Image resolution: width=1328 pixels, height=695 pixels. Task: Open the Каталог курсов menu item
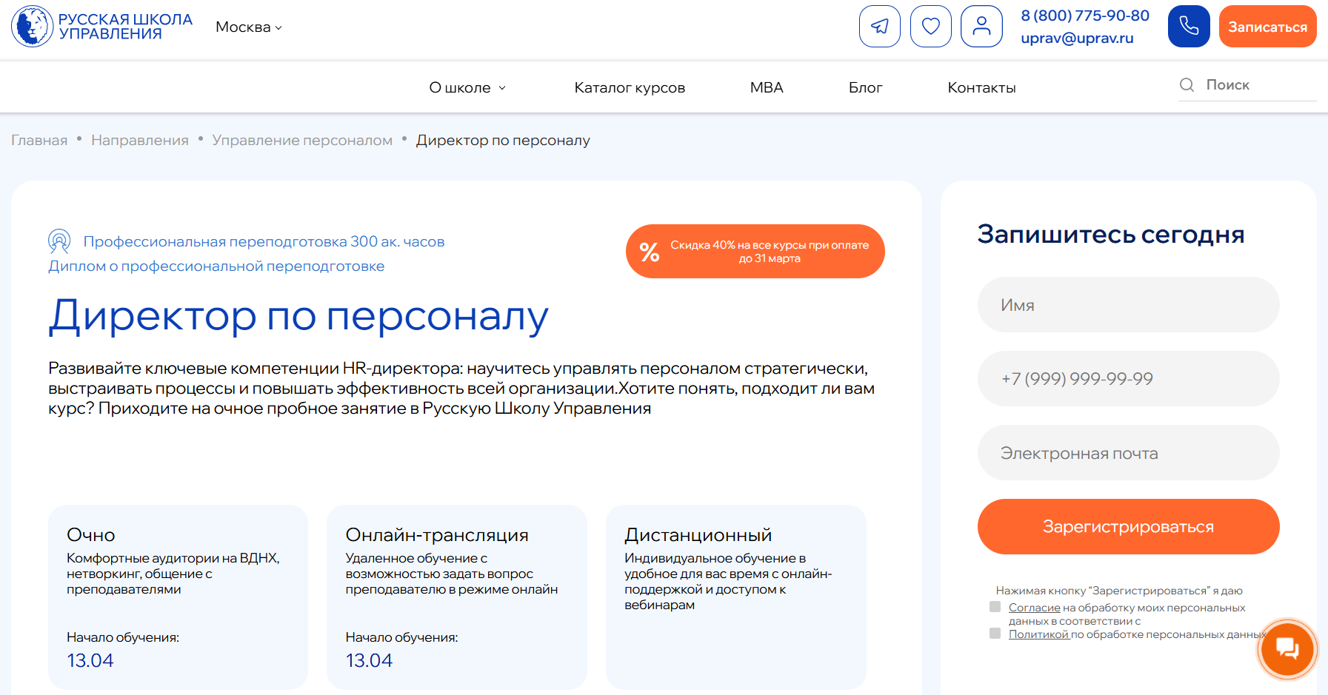(629, 87)
